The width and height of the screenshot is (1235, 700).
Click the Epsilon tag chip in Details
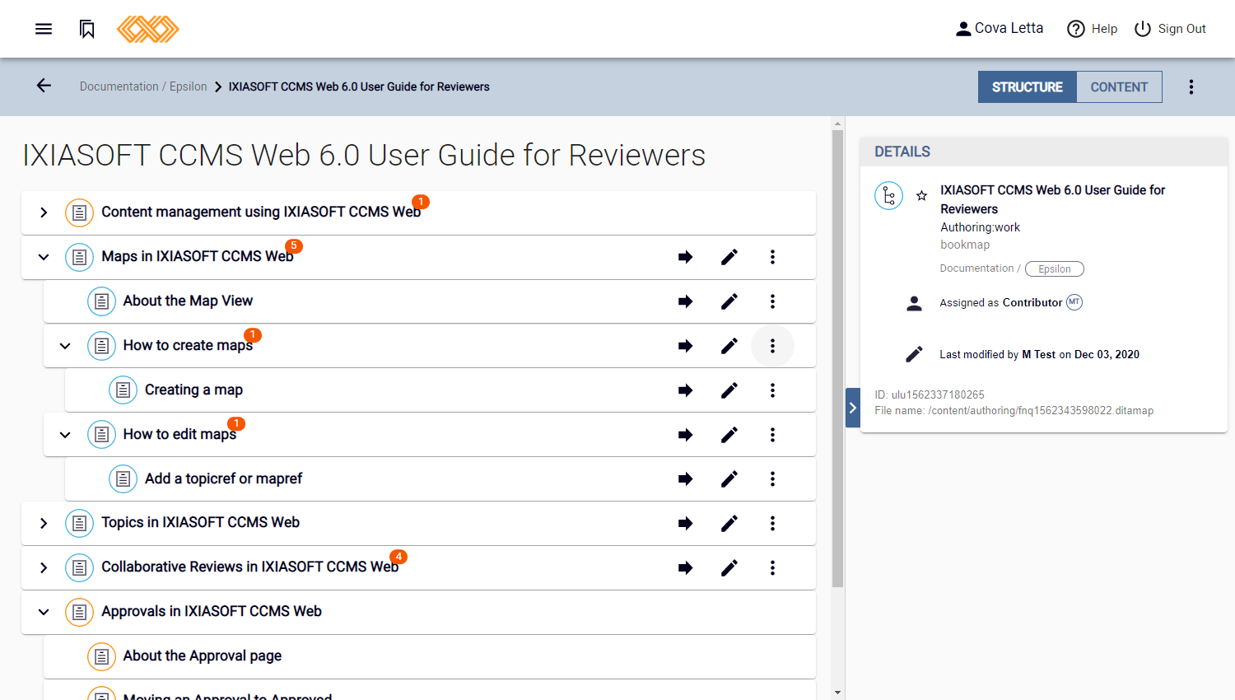(x=1055, y=269)
